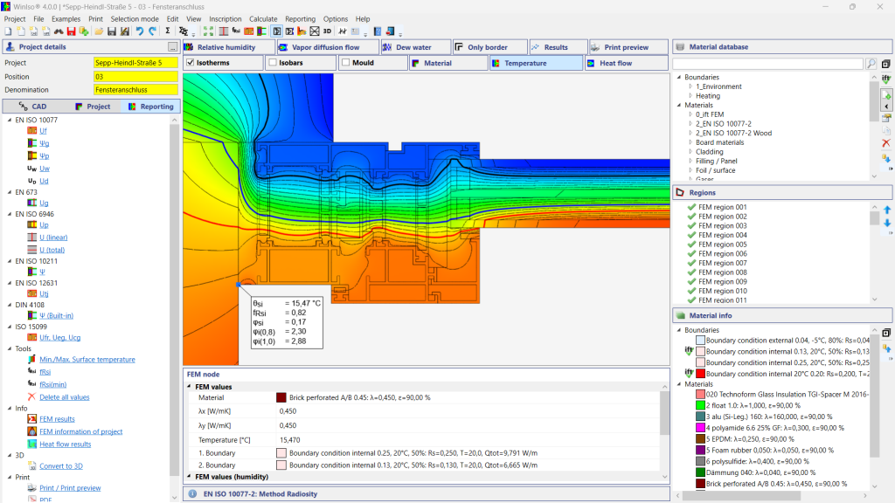Click the green zoom-to-fit arrows icon
This screenshot has height=503, width=895.
click(208, 31)
